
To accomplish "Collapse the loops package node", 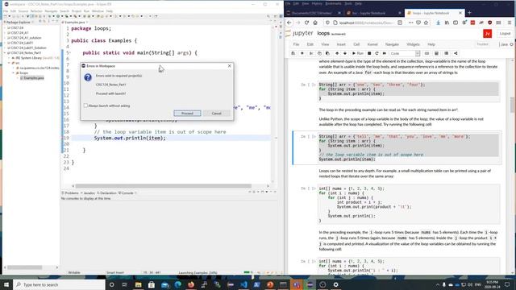I will click(14, 72).
